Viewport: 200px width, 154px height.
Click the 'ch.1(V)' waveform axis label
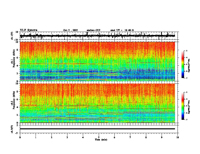12,36
